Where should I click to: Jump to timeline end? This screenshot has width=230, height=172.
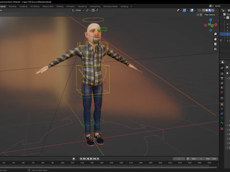coord(98,159)
